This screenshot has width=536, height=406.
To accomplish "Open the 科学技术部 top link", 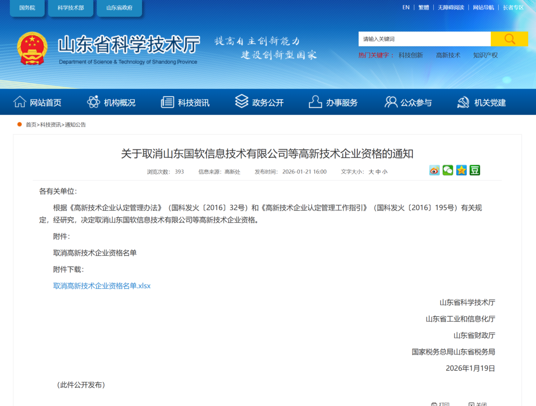I will coord(70,8).
